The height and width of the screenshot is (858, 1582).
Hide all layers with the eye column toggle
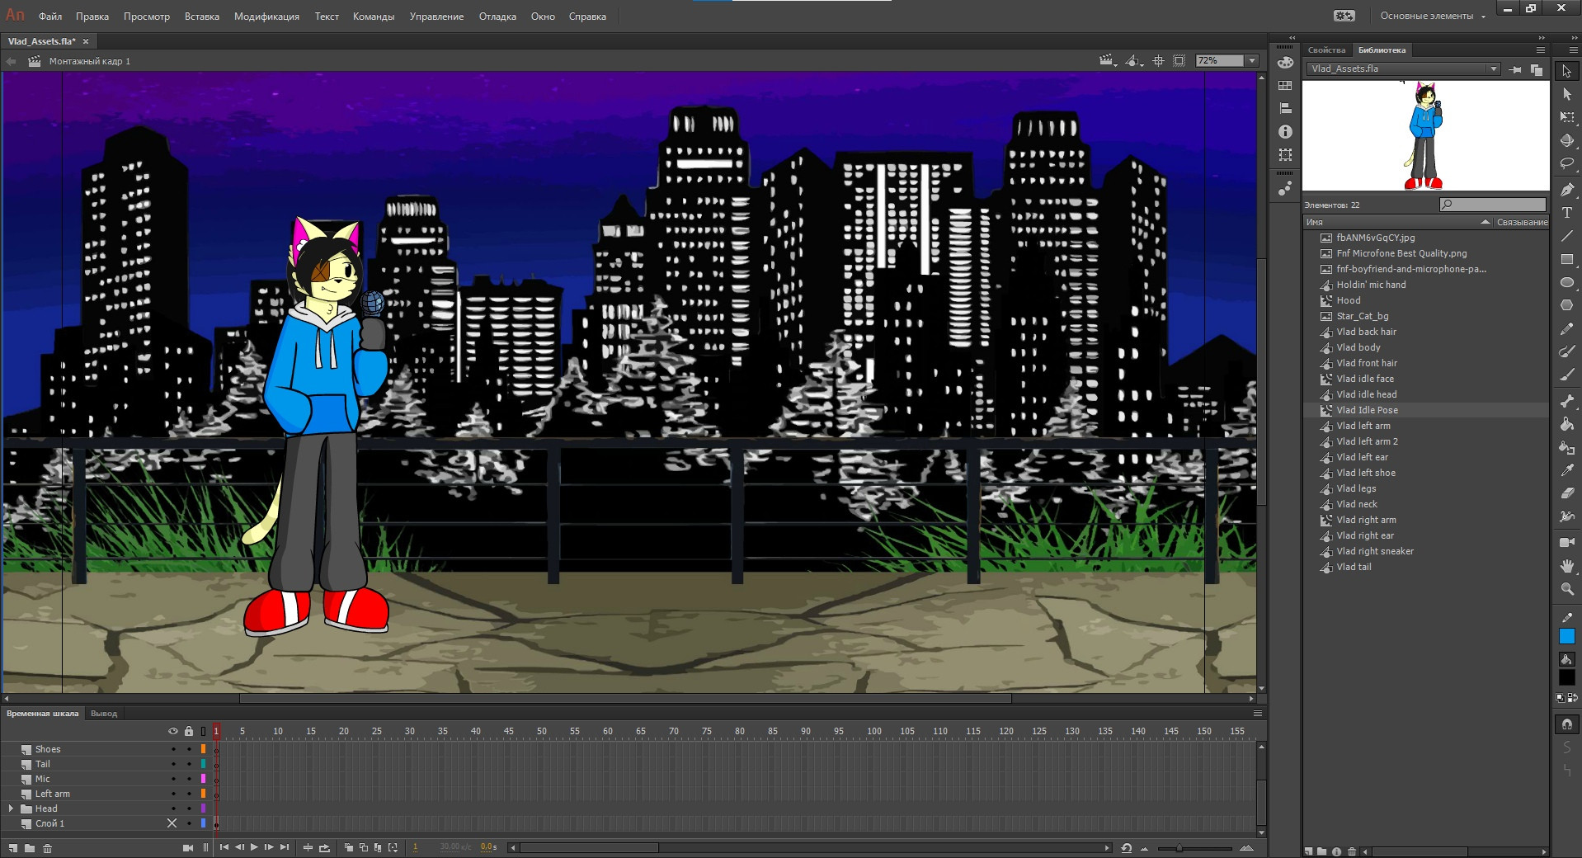(174, 731)
